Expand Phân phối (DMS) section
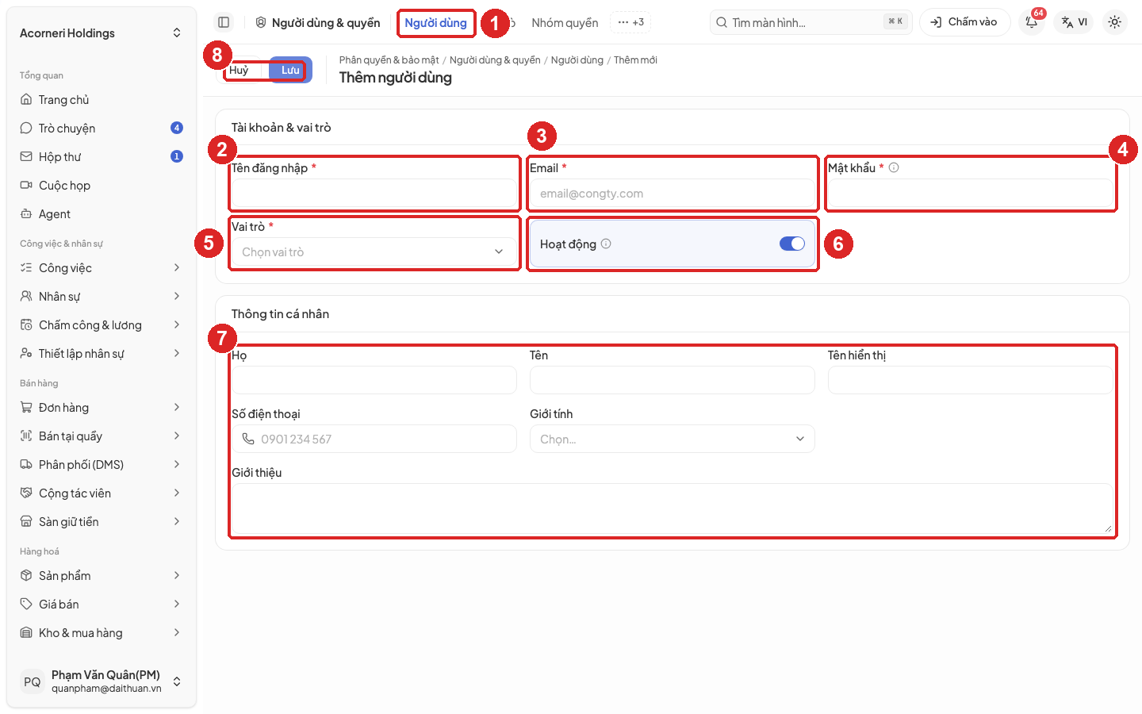The height and width of the screenshot is (714, 1142). tap(102, 465)
